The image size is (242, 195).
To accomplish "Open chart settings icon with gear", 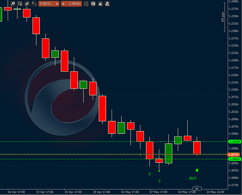I will [20, 3].
